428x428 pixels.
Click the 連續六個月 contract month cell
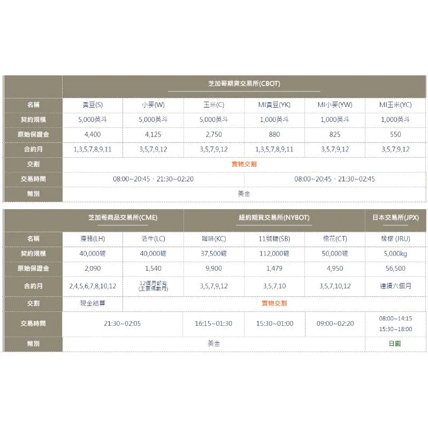coord(395,286)
